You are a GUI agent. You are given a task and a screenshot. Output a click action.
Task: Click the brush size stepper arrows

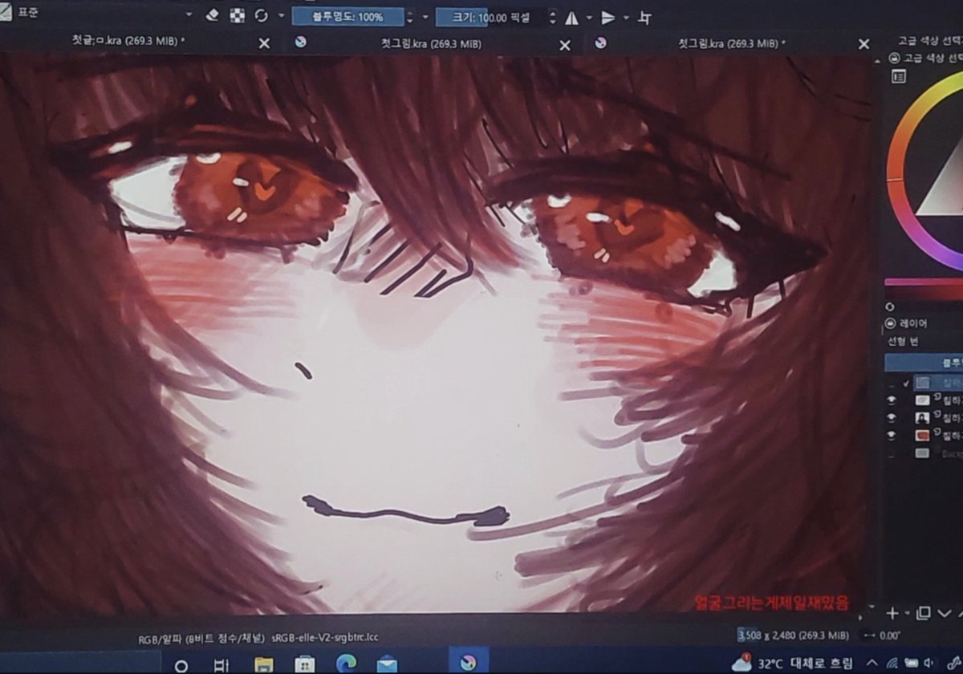(x=553, y=18)
